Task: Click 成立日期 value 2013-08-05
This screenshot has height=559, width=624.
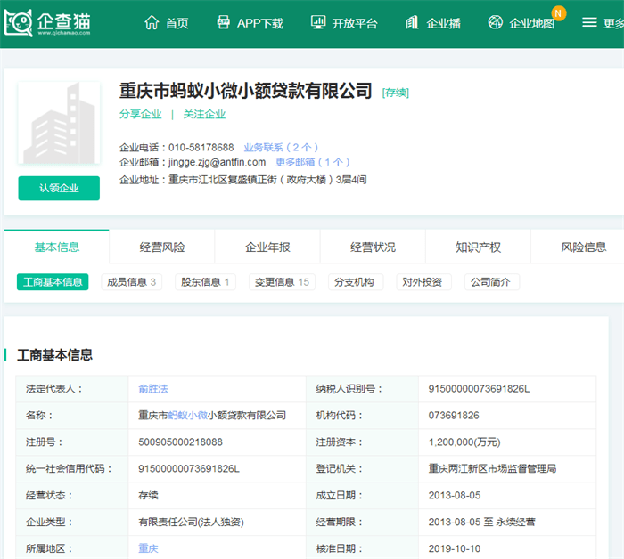Action: (x=455, y=495)
